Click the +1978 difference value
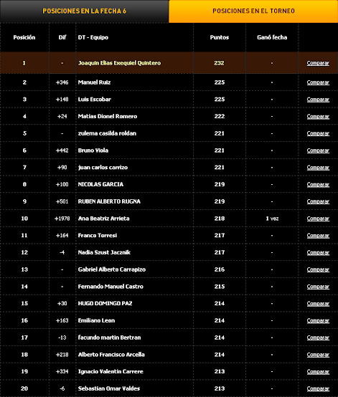338x397 pixels. coord(62,219)
